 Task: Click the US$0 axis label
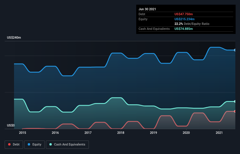11,125
